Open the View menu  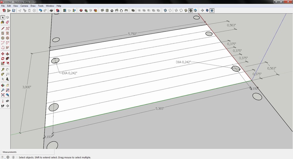pyautogui.click(x=16, y=6)
